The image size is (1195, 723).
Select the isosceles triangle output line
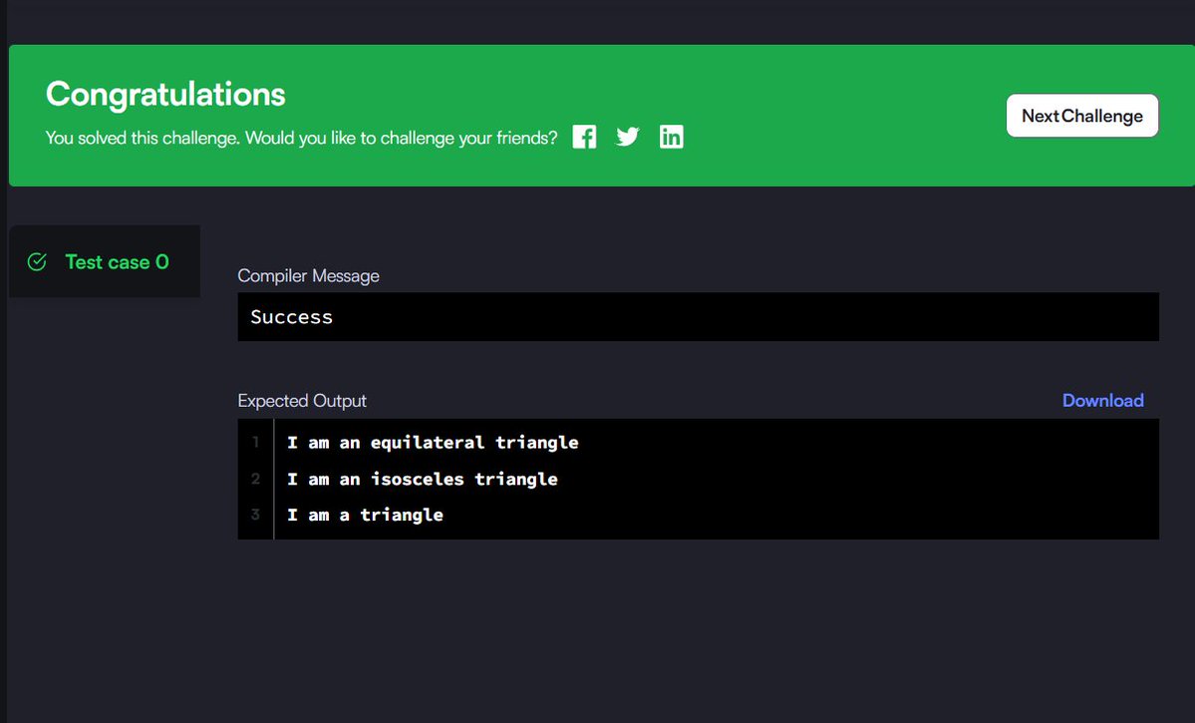[422, 479]
